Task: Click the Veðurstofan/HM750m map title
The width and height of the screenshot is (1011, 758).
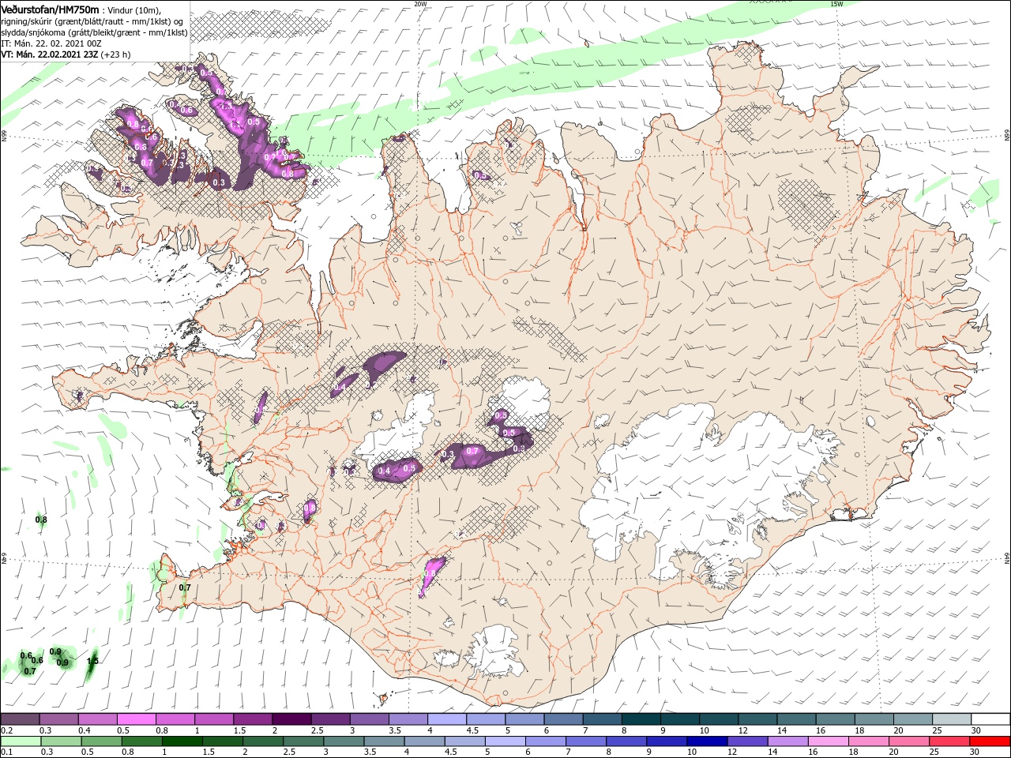Action: tap(51, 9)
